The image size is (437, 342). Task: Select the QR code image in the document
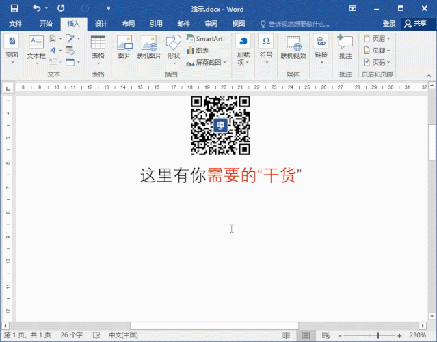(x=220, y=125)
